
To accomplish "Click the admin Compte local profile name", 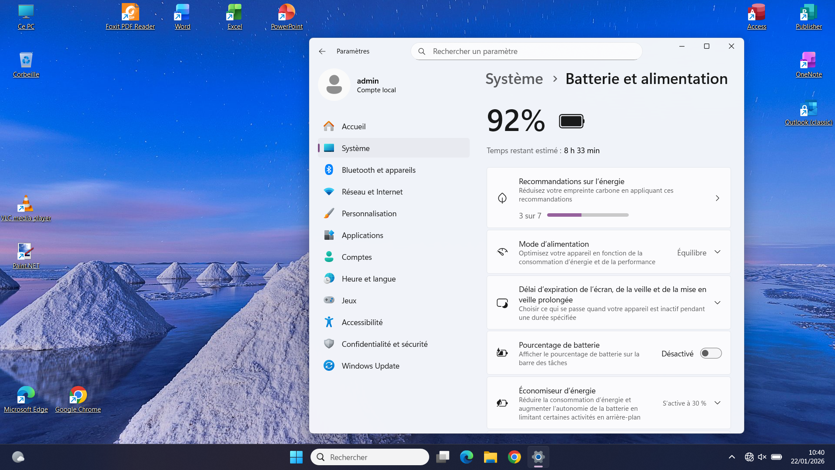I will (x=376, y=85).
